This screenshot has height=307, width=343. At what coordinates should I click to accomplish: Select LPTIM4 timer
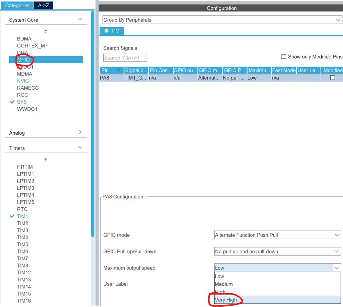(x=25, y=195)
